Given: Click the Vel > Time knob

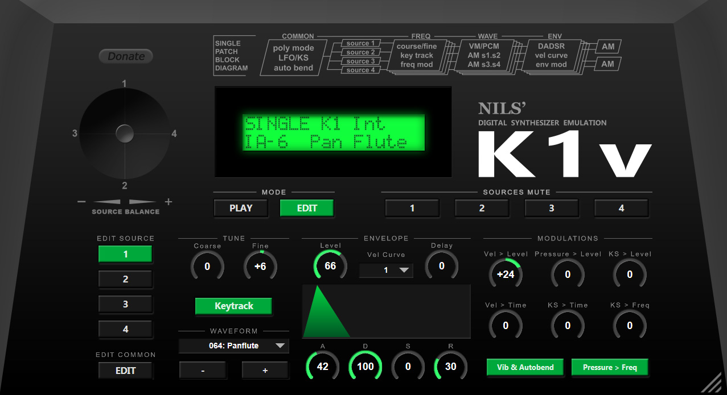Looking at the screenshot, I should click(x=506, y=326).
